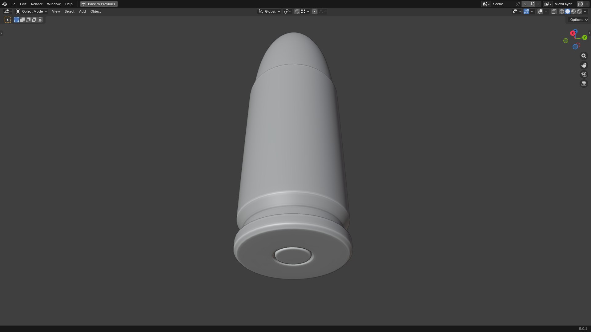The width and height of the screenshot is (591, 332).
Task: Open the Global transform orientation dropdown
Action: coord(269,11)
